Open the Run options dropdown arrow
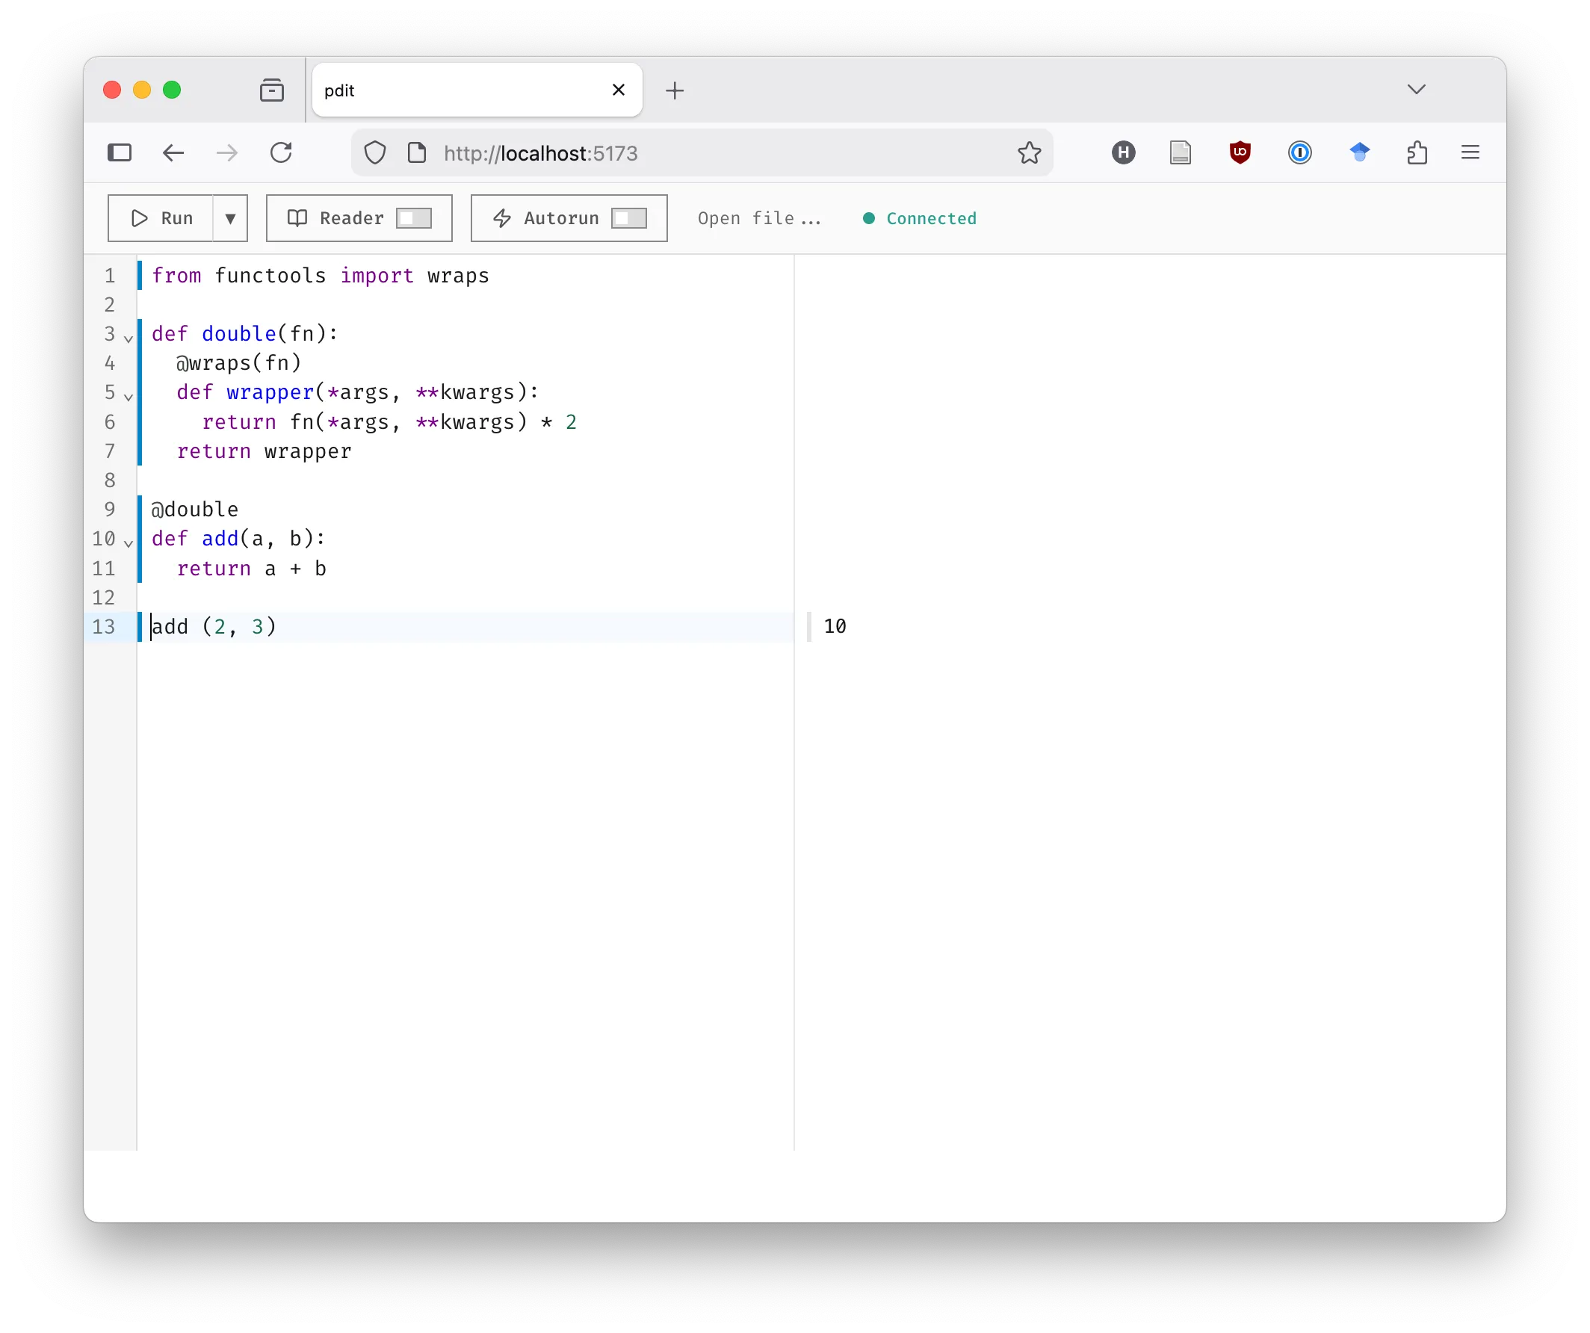Screen dimensions: 1590x1333 click(x=230, y=218)
